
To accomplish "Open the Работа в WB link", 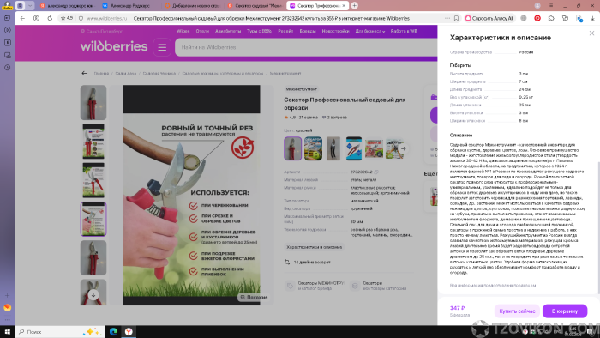I will click(x=404, y=31).
